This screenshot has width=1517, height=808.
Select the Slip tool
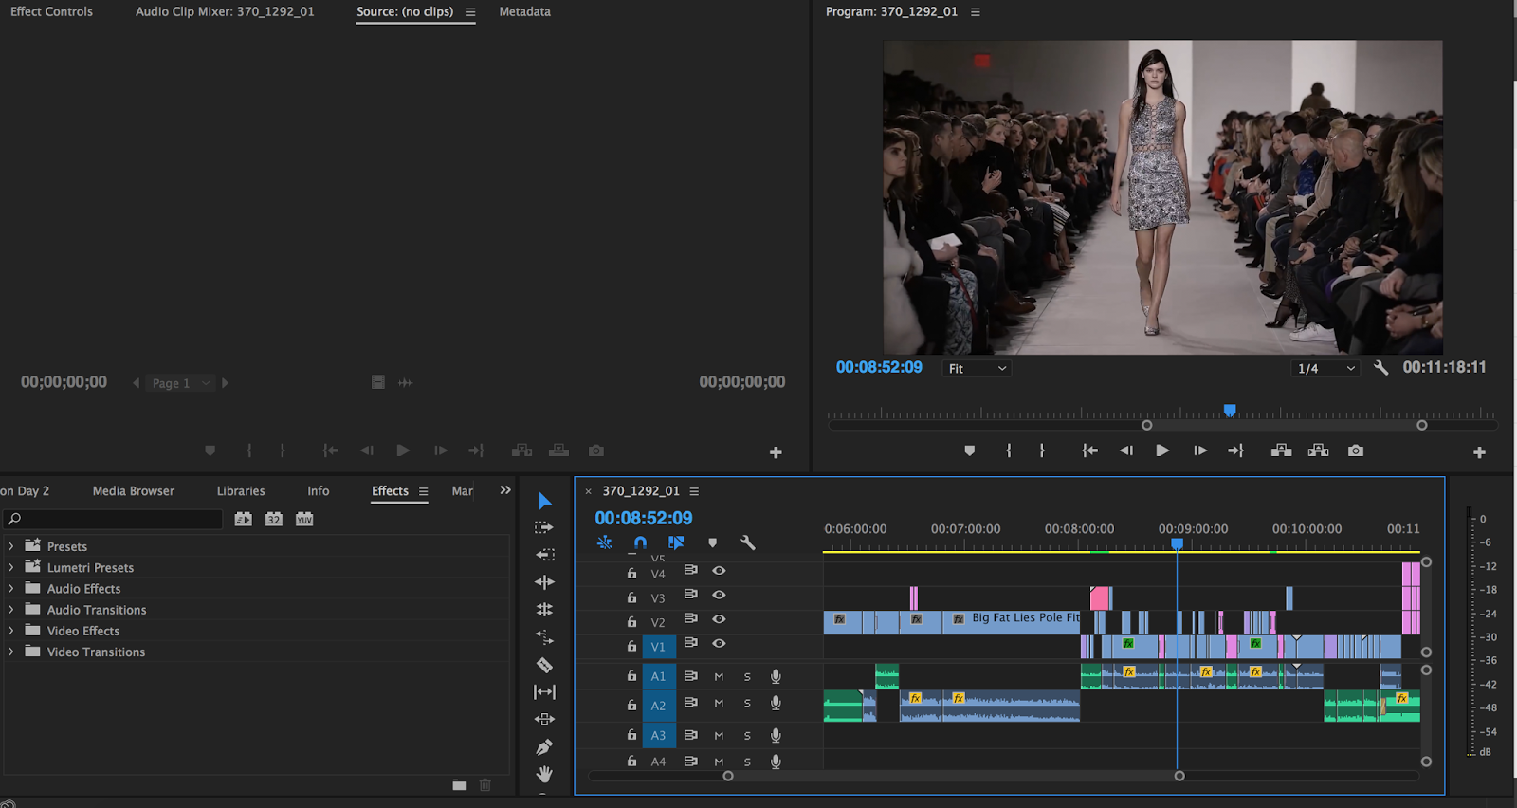pos(544,692)
